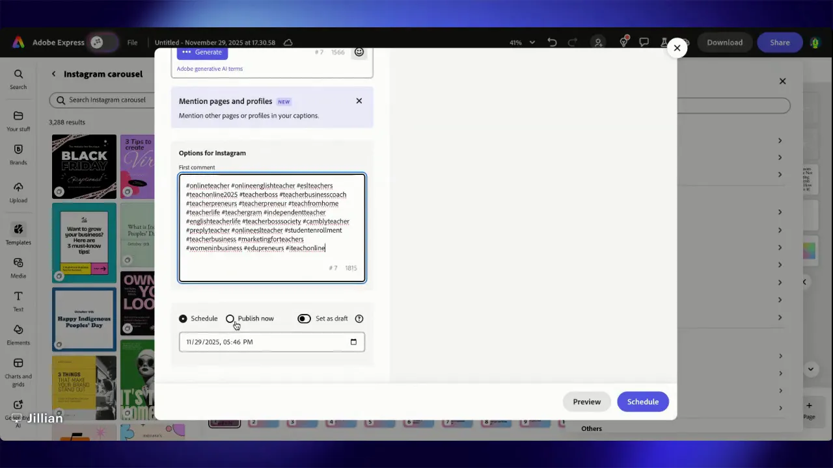Open the File menu
The image size is (833, 468).
coord(132,42)
